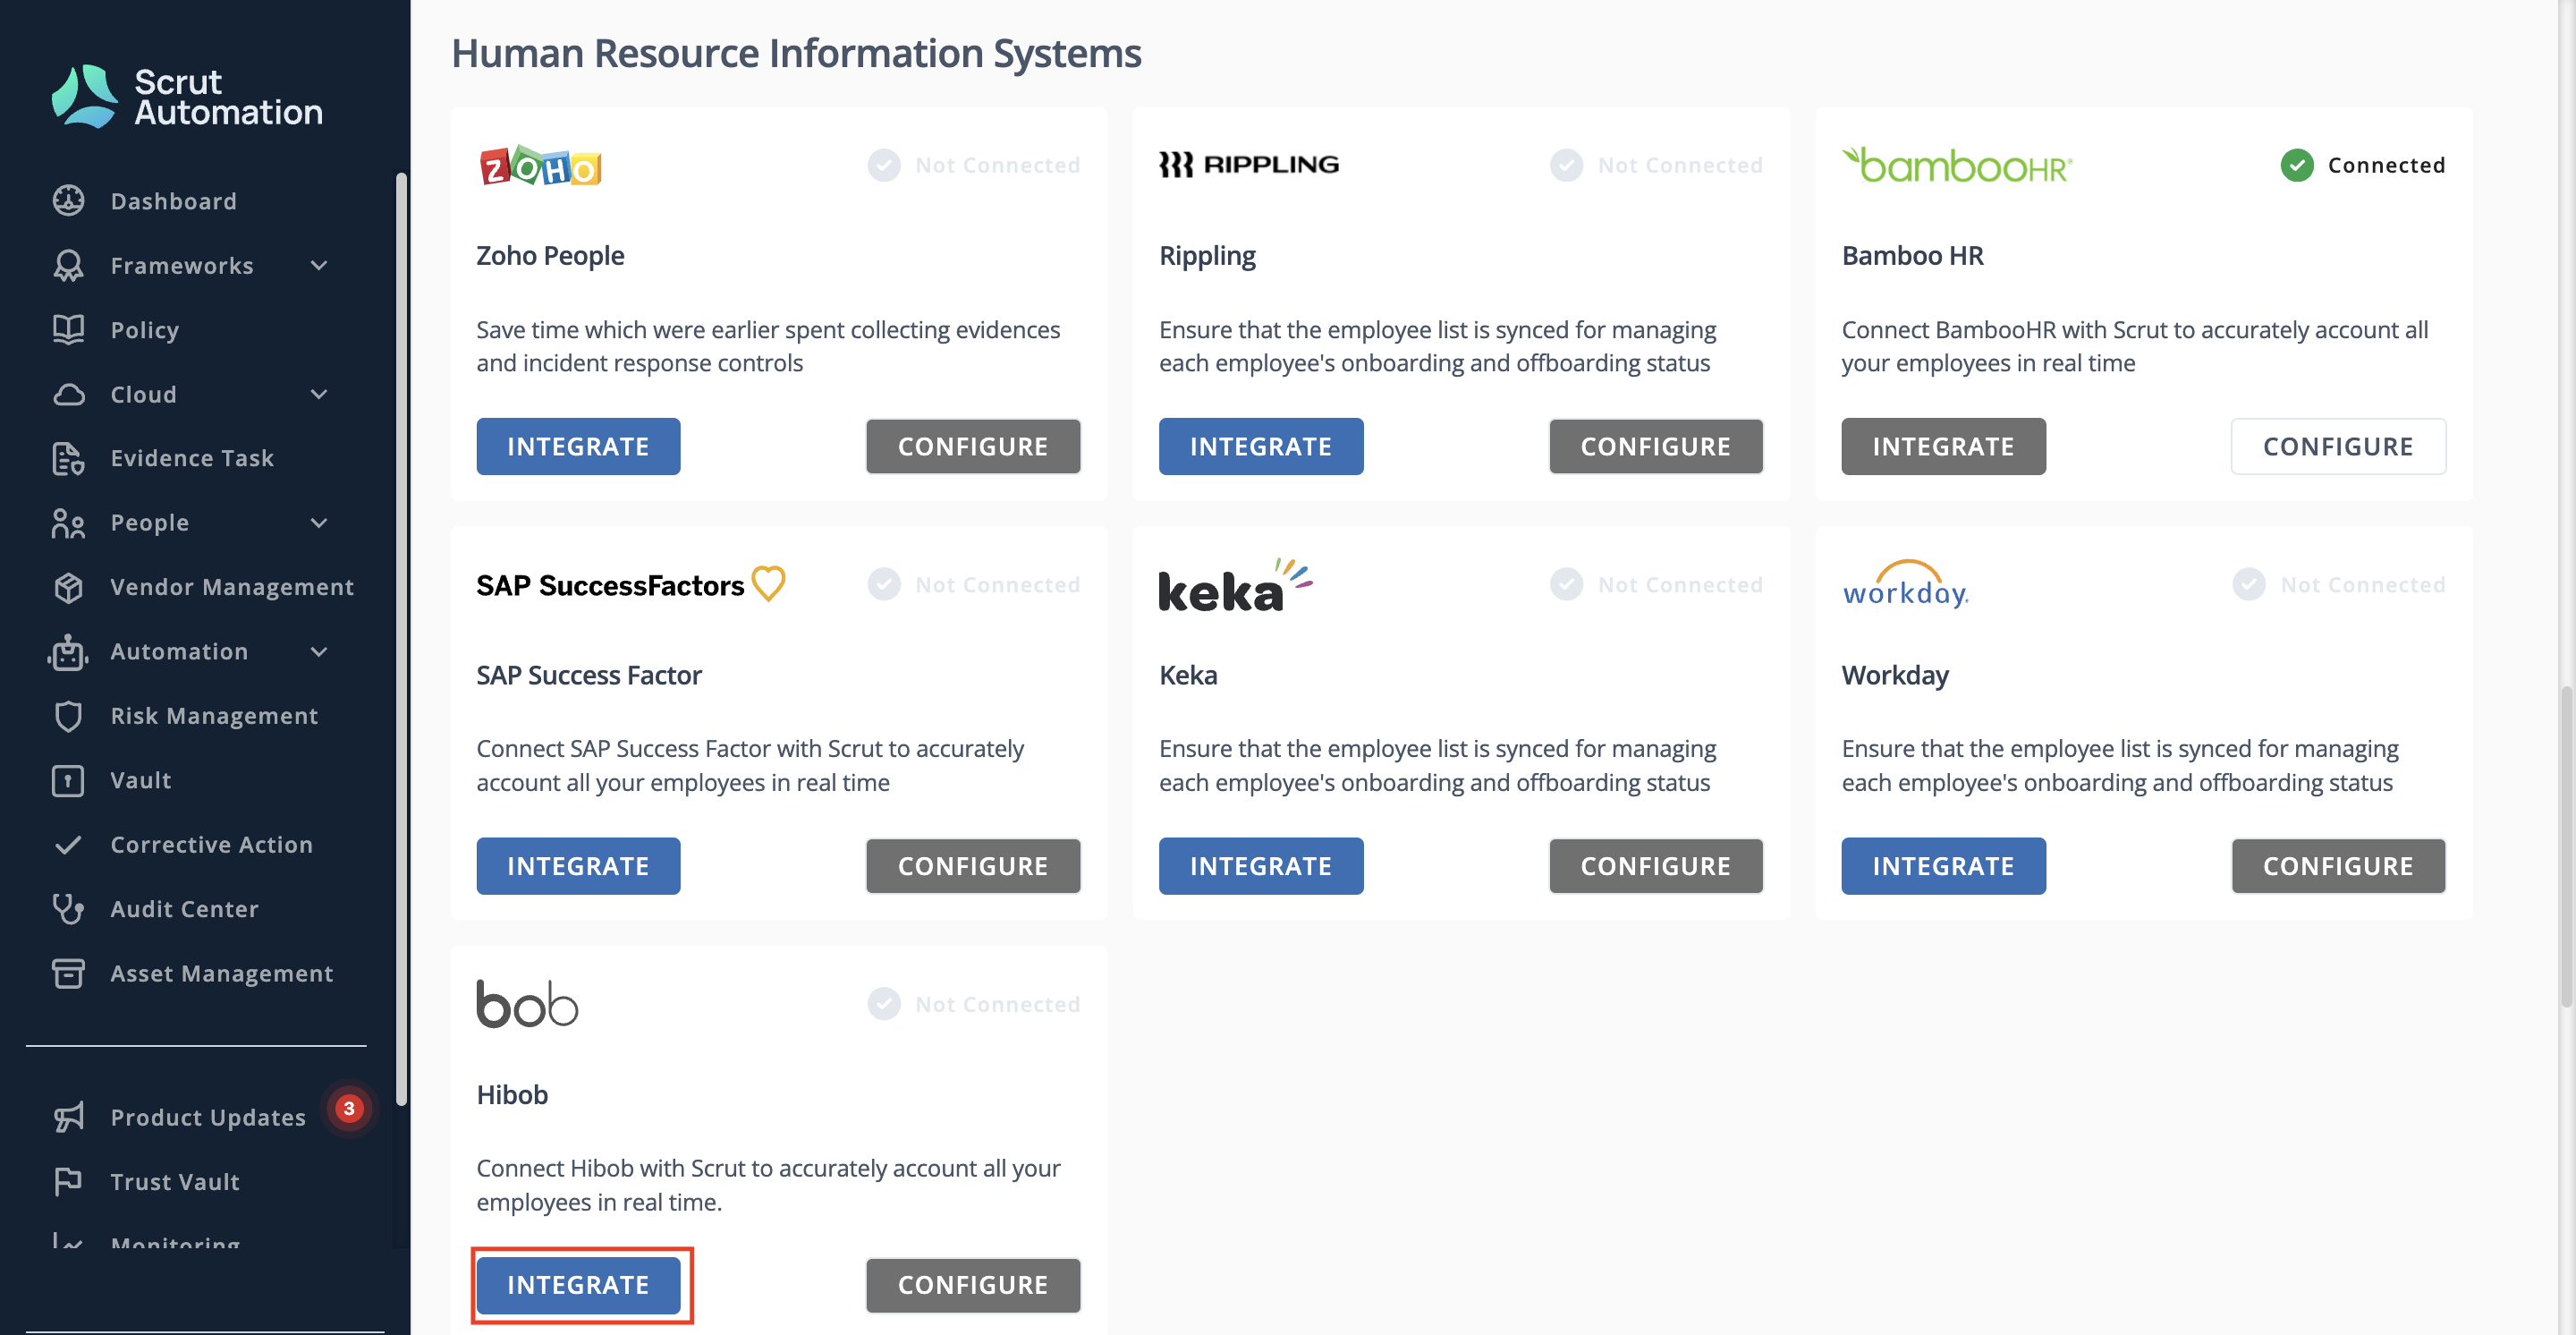Click the Zoho logo
Viewport: 2576px width, 1335px height.
point(540,166)
